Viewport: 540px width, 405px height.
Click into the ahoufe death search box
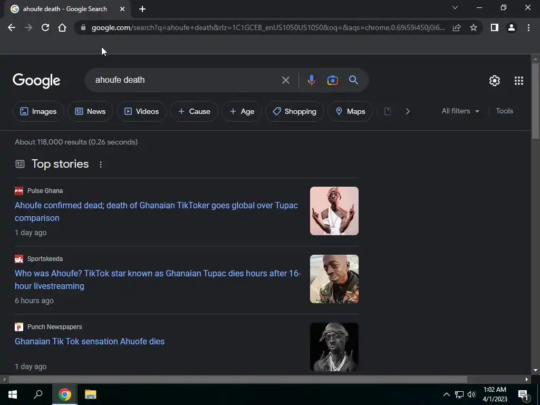point(186,80)
